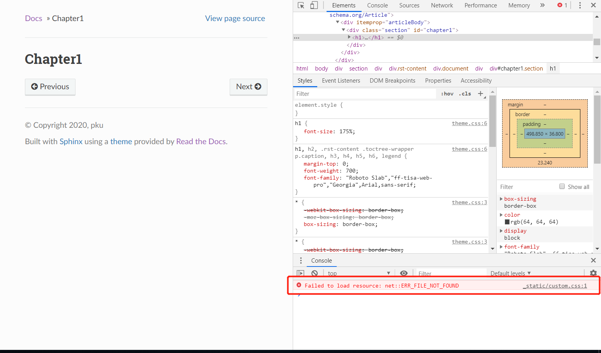Click the new style rule plus icon
This screenshot has width=601, height=353.
481,94
